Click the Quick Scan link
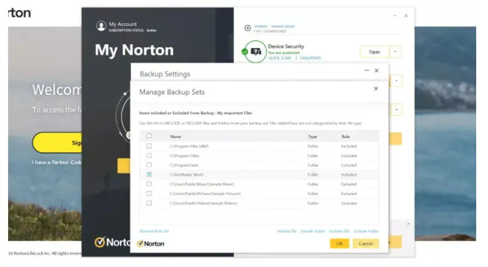The height and width of the screenshot is (267, 488). pyautogui.click(x=278, y=58)
